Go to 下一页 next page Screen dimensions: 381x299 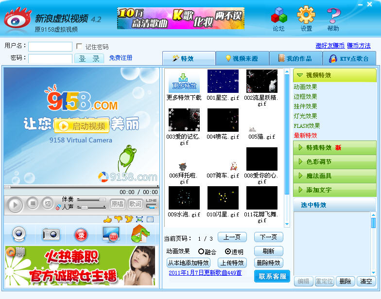[268, 237]
